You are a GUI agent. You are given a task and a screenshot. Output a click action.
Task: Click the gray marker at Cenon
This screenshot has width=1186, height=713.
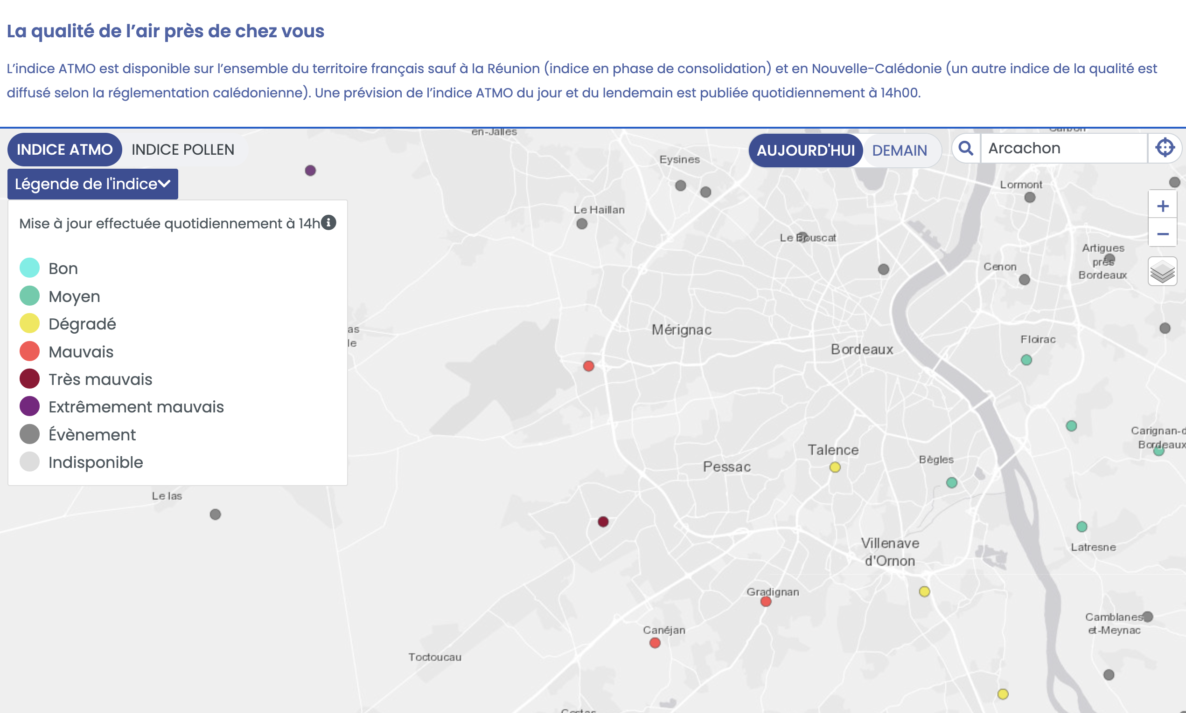pos(1025,280)
